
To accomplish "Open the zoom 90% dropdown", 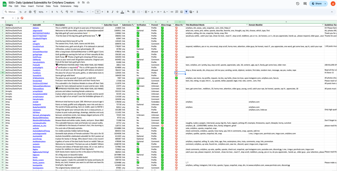I will click(43, 12).
